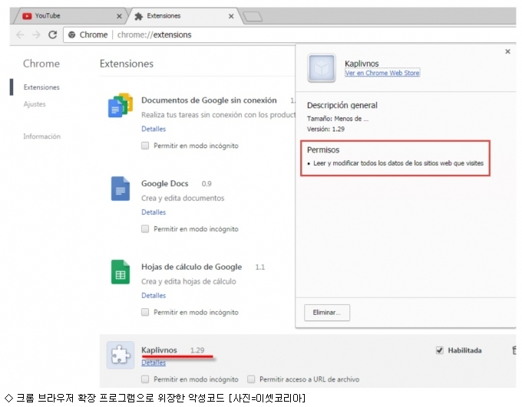
Task: Enable incognito for Documentos de Google sin conexión
Action: click(x=145, y=146)
